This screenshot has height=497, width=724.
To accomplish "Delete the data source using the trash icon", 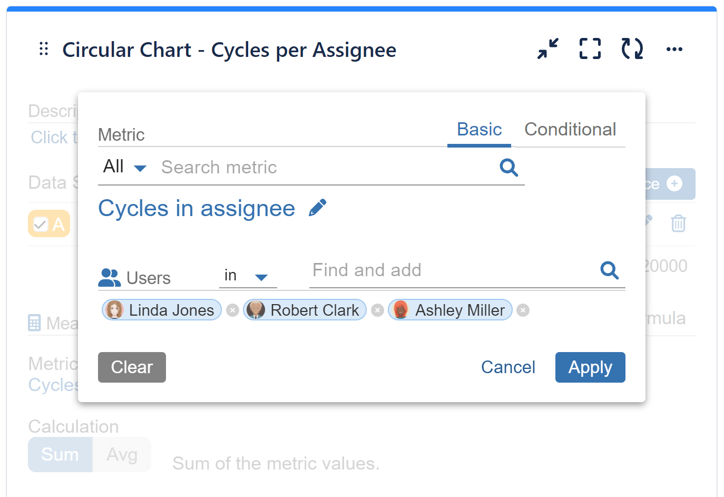I will [x=678, y=223].
